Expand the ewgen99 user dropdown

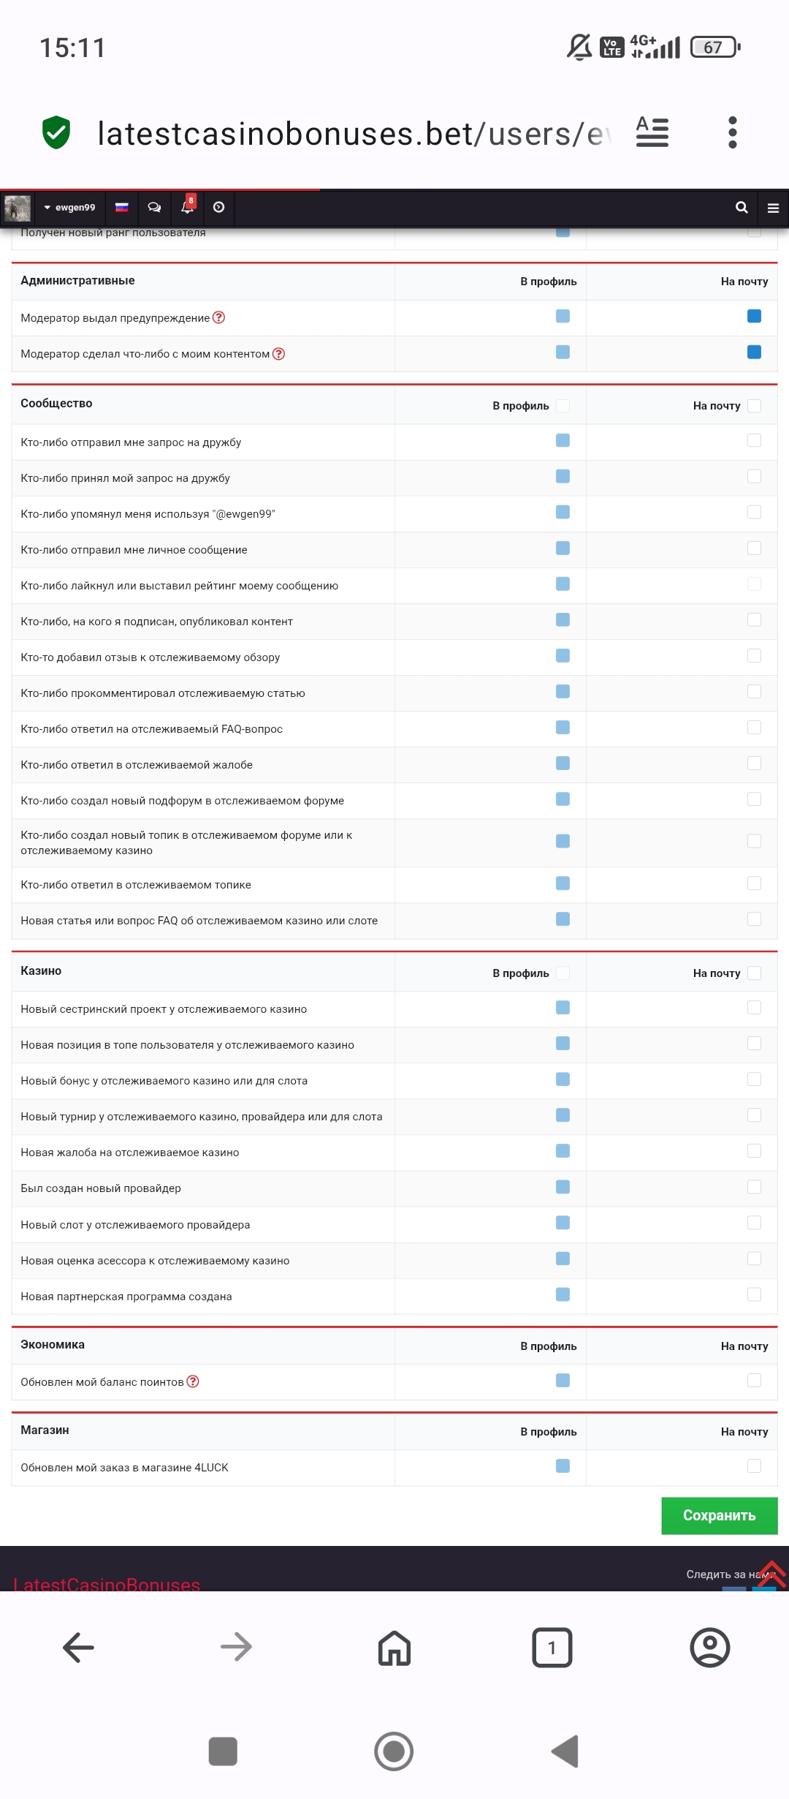tap(69, 208)
